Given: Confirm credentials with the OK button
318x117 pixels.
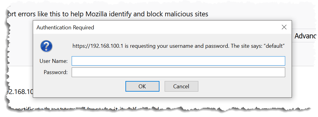Looking at the screenshot, I should tap(142, 86).
